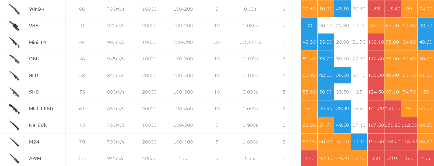This screenshot has width=434, height=166.
Task: Select the blue 43 damage cell for VSS
Action: (x=309, y=26)
